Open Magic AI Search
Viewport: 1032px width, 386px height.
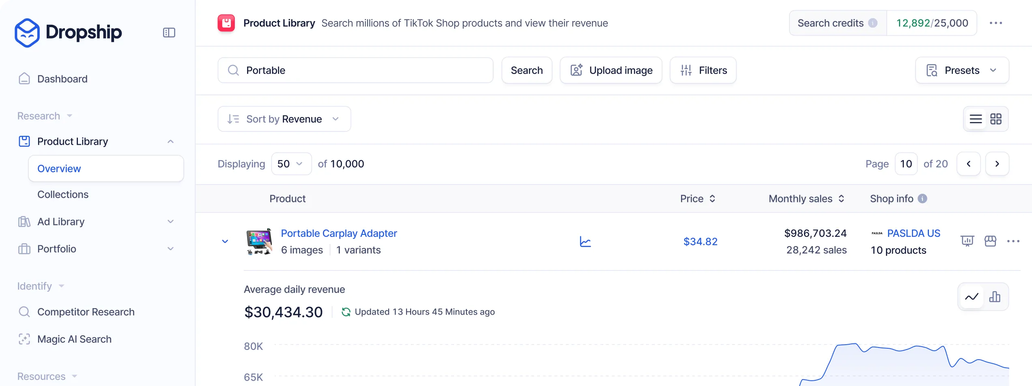[x=74, y=339]
